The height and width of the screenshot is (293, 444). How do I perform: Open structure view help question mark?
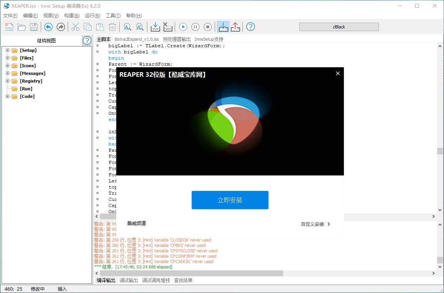pos(87,40)
